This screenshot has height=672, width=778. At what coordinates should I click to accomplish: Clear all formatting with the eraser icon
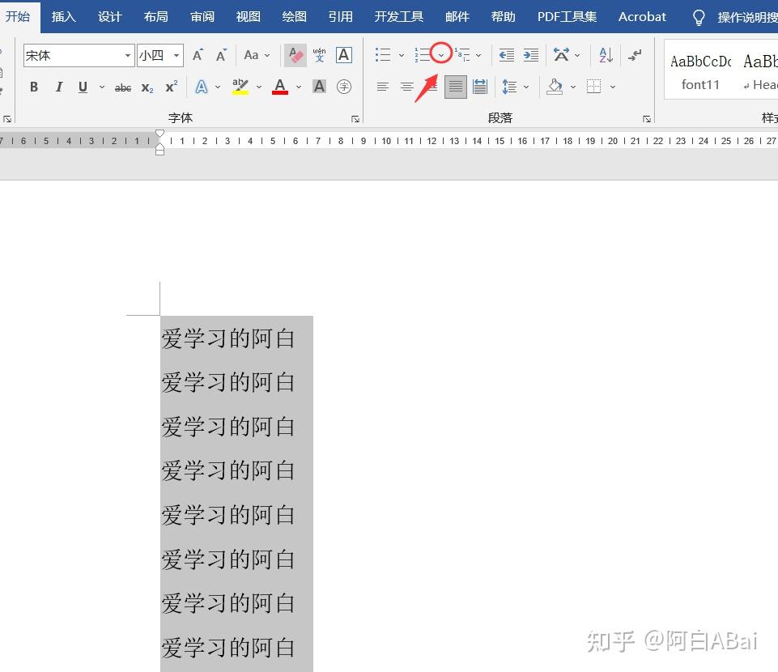(295, 53)
